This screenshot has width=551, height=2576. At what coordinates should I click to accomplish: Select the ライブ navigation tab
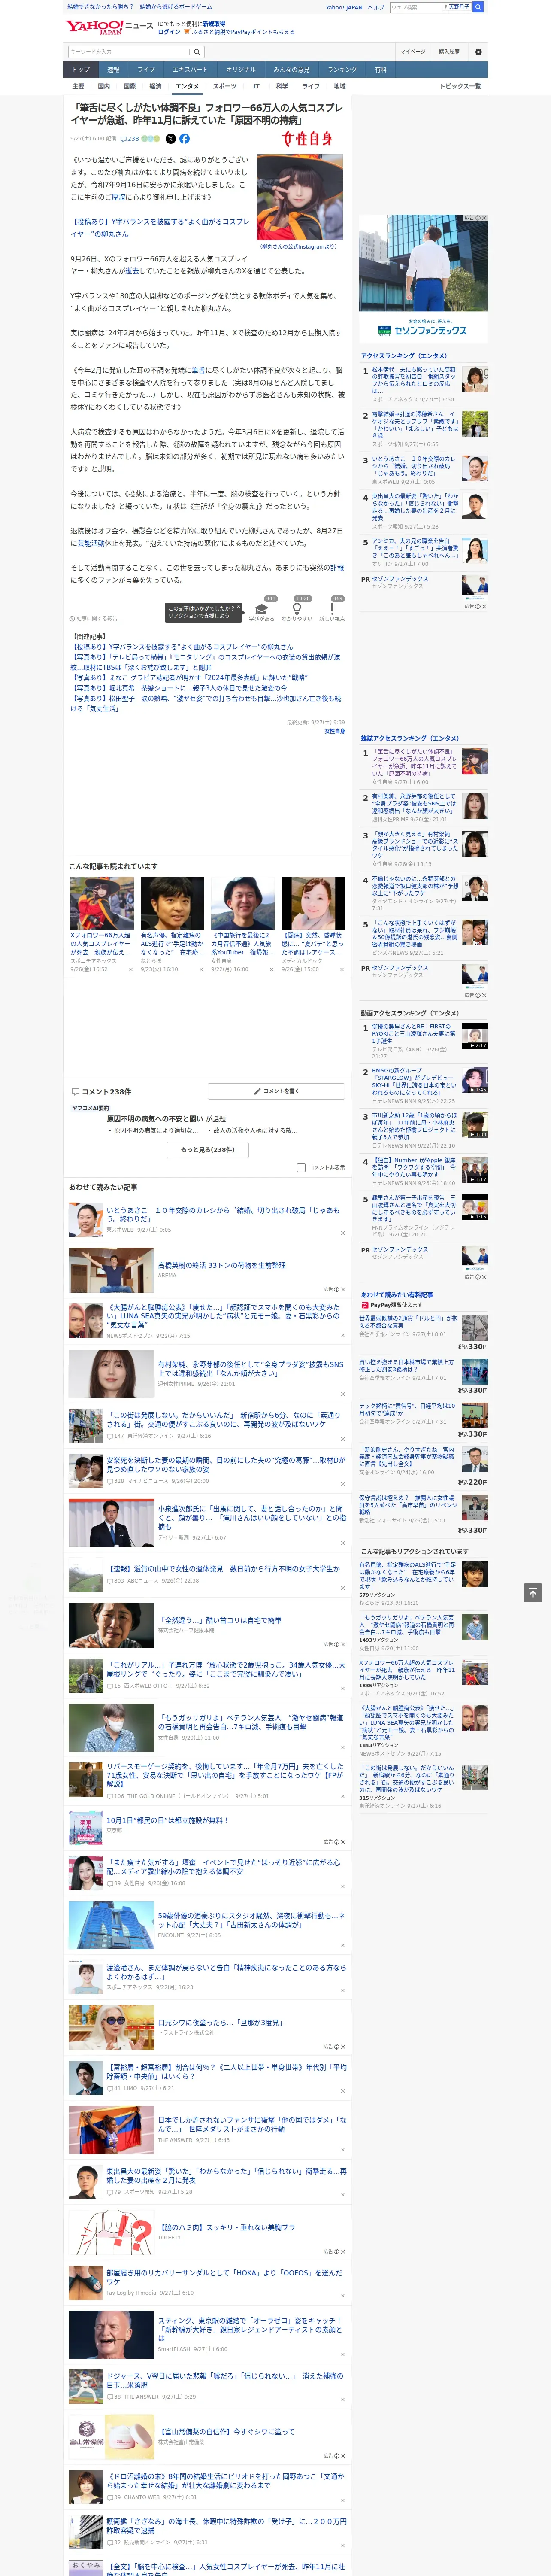coord(146,70)
